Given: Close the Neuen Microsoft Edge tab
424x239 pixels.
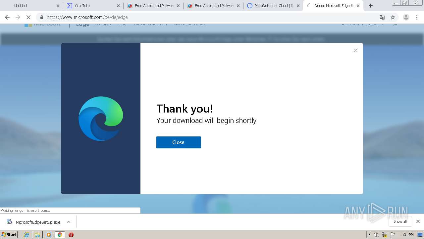Looking at the screenshot, I should click(x=358, y=6).
